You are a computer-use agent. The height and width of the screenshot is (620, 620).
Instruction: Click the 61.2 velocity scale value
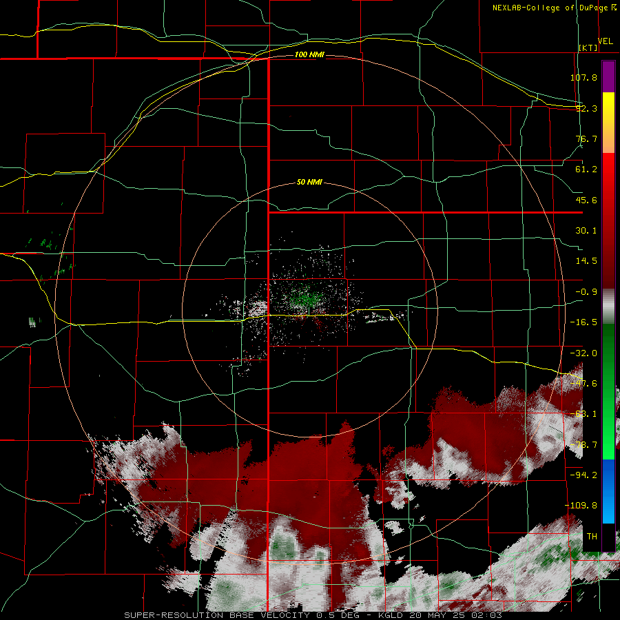click(x=586, y=169)
